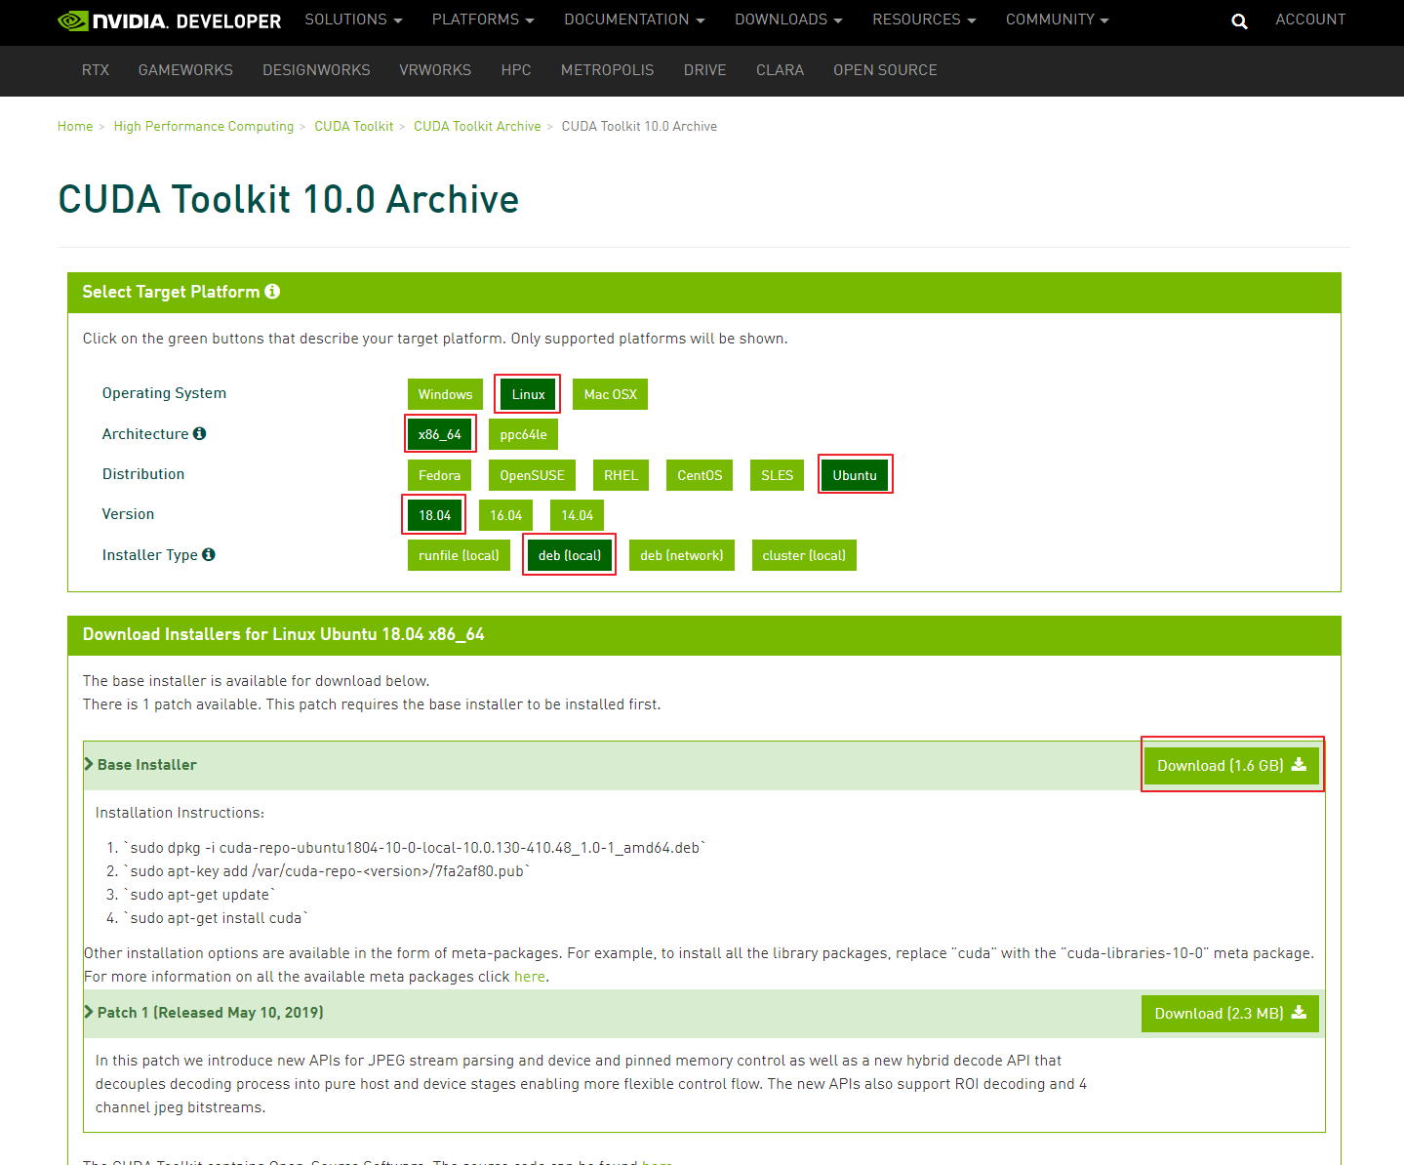The image size is (1404, 1165).
Task: Download the 2.3 MB patch
Action: (x=1229, y=1014)
